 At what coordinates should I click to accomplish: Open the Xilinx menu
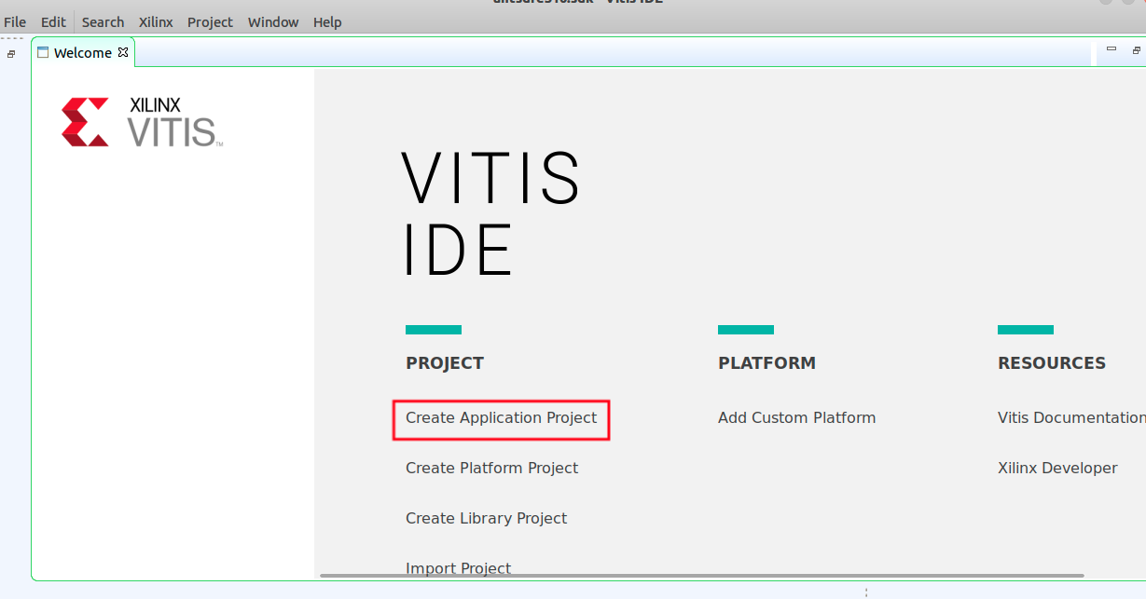coord(156,21)
